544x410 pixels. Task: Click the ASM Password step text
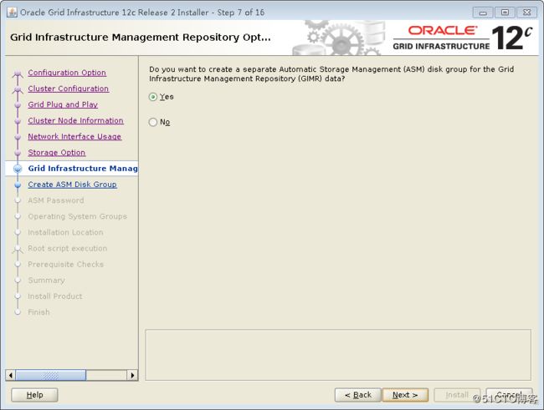56,200
